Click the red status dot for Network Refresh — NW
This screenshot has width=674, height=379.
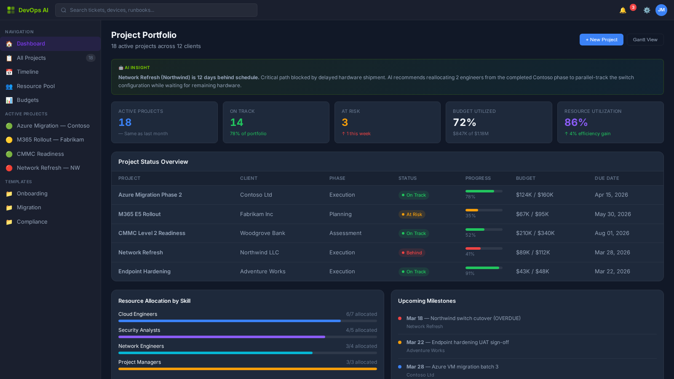9,168
